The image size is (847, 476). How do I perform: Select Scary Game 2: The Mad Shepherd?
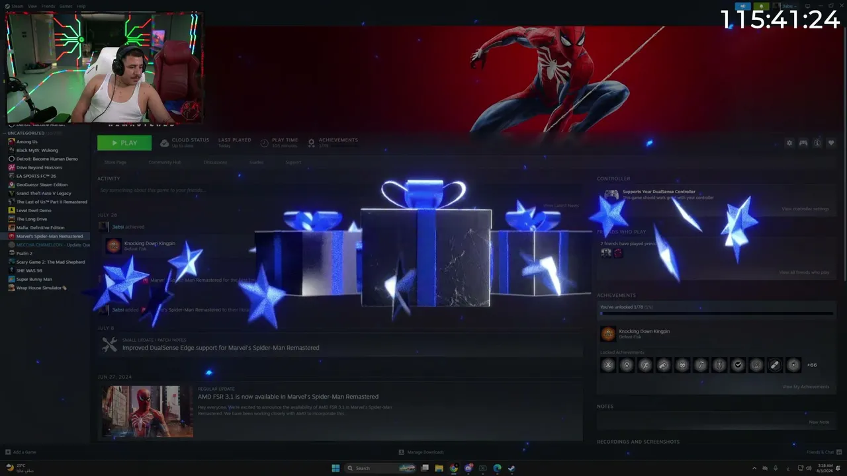point(50,262)
